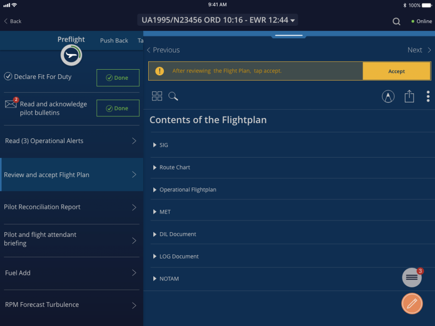The height and width of the screenshot is (326, 435).
Task: Switch to the Push Back tab
Action: pos(114,41)
